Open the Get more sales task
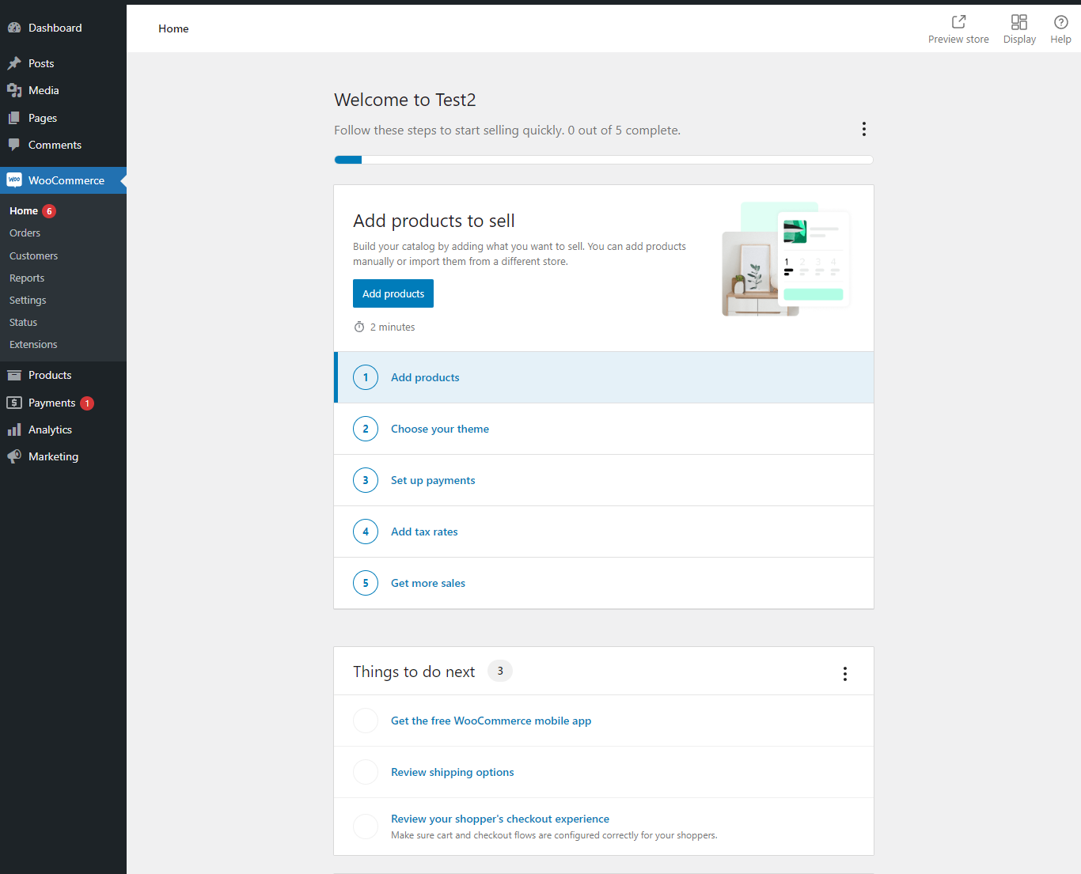1081x874 pixels. pyautogui.click(x=428, y=583)
